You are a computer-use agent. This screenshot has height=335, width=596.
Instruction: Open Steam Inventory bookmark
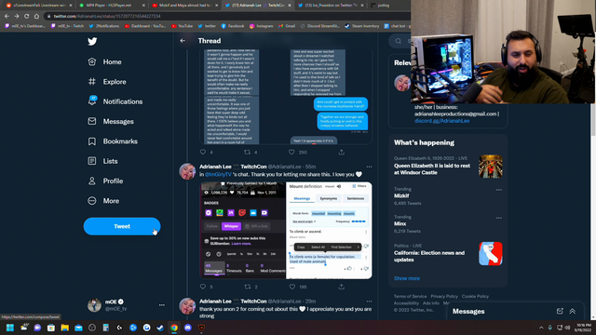361,26
